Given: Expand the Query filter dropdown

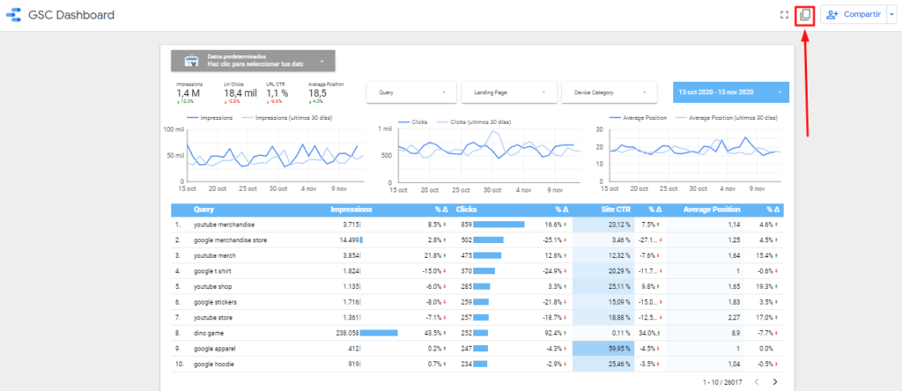Looking at the screenshot, I should coord(412,92).
